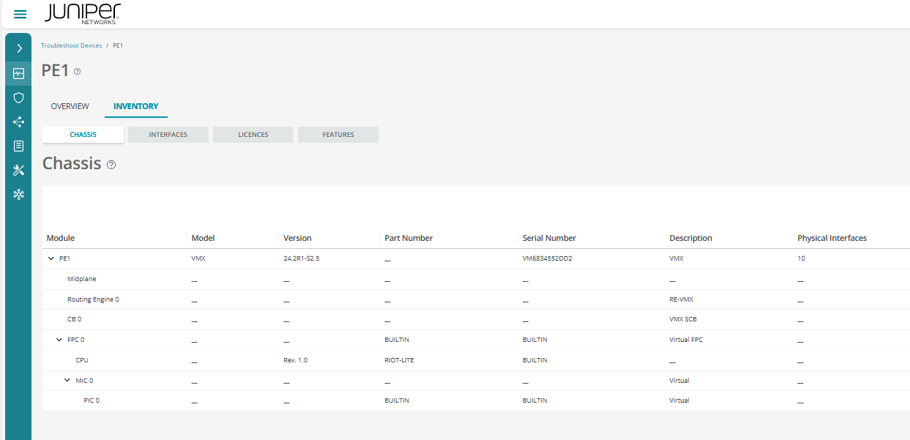Select the Inventory tab
Image resolution: width=910 pixels, height=440 pixels.
[135, 106]
